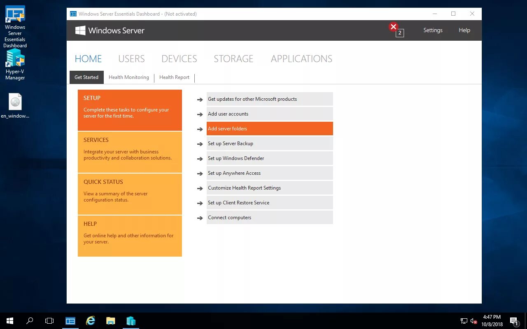The image size is (527, 329).
Task: Click the arrow beside Set up Client Restore Service
Action: click(x=200, y=203)
